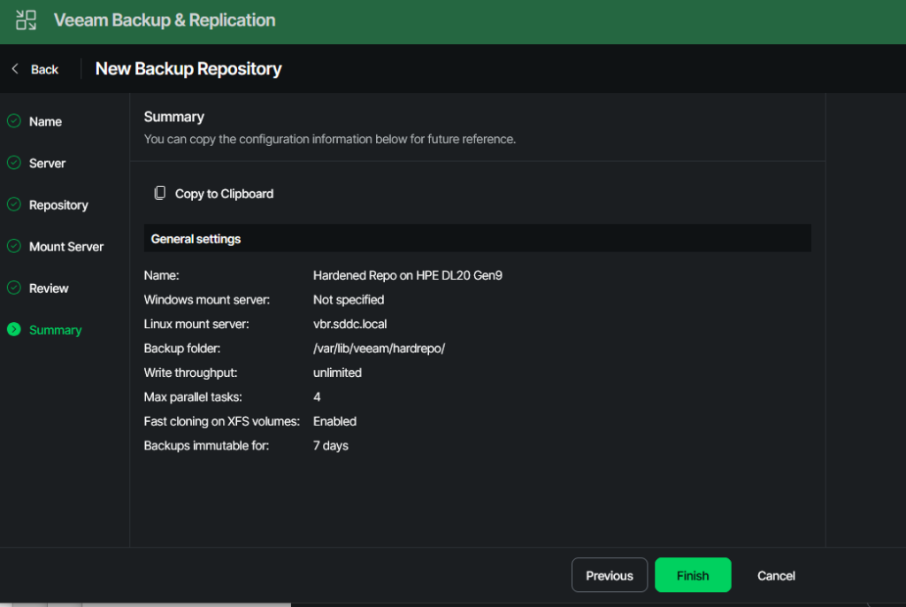
Task: Click the clipboard copy icon
Action: pos(160,193)
